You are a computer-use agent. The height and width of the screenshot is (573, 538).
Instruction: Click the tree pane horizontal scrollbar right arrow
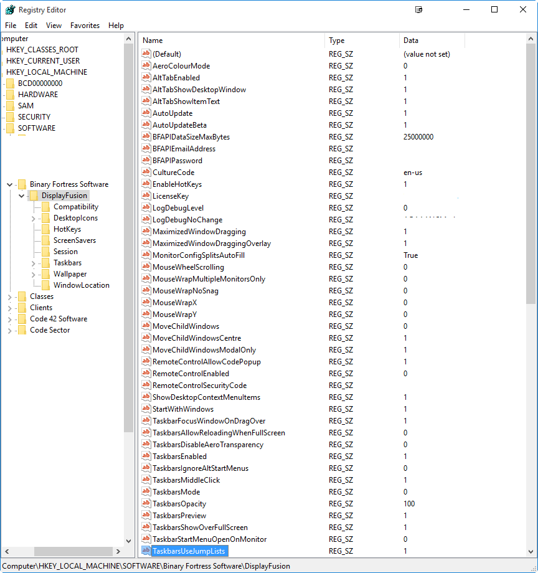pyautogui.click(x=120, y=552)
